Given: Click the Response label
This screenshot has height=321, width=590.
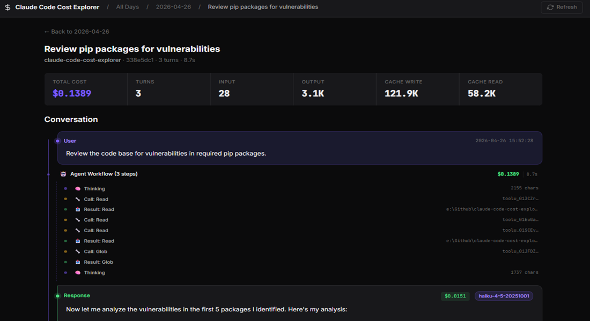Looking at the screenshot, I should click(77, 295).
